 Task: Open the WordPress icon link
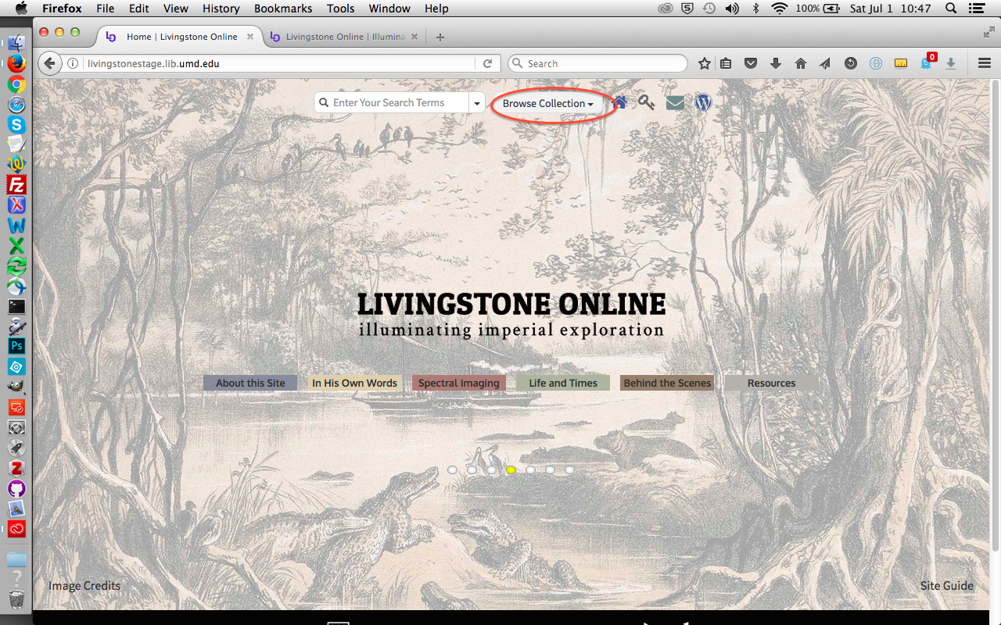click(x=703, y=102)
